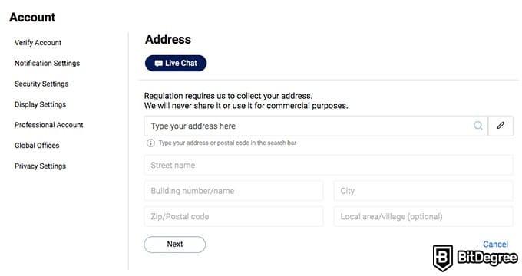Open Professional Account section
This screenshot has height=276, width=522.
click(x=49, y=125)
